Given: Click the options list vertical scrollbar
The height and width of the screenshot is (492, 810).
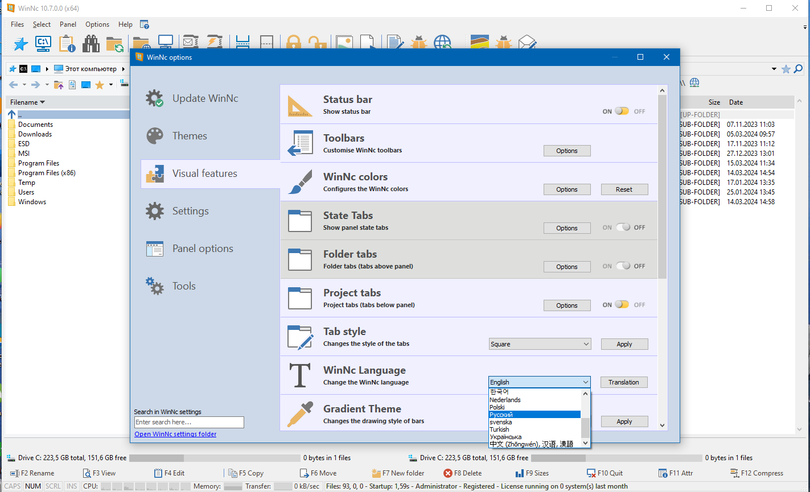Looking at the screenshot, I should pos(662,188).
